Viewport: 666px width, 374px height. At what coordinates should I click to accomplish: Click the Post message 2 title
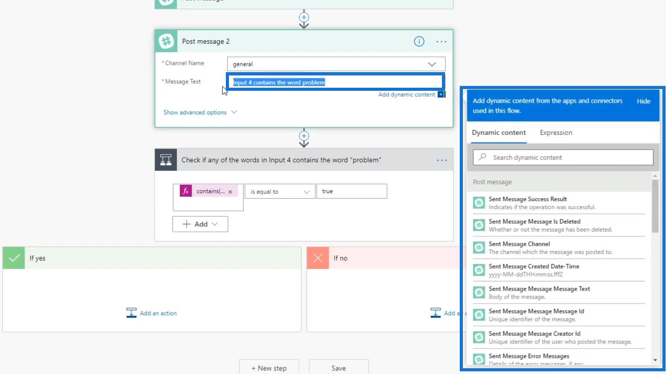click(206, 41)
